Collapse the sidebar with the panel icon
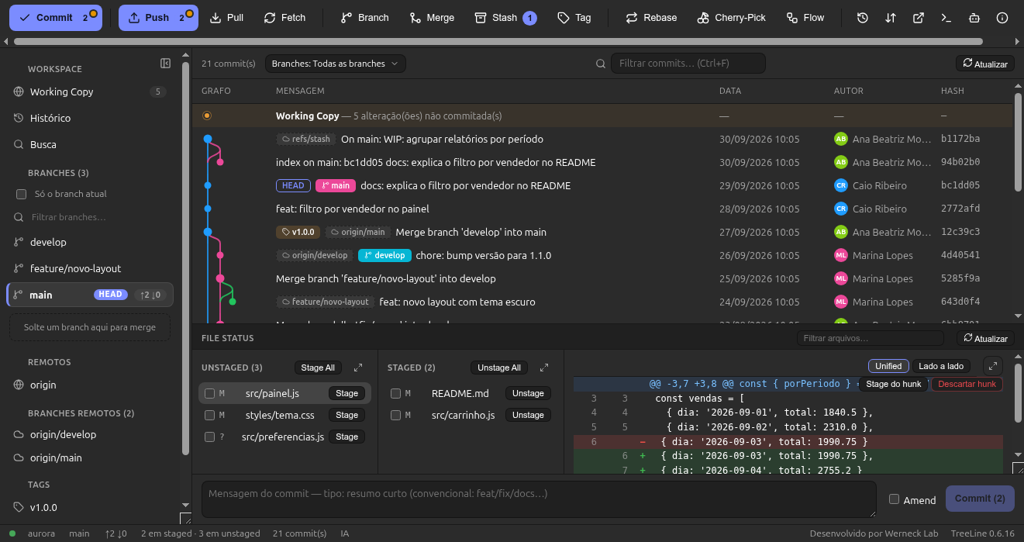Screen dimensions: 1024x542 pos(165,64)
